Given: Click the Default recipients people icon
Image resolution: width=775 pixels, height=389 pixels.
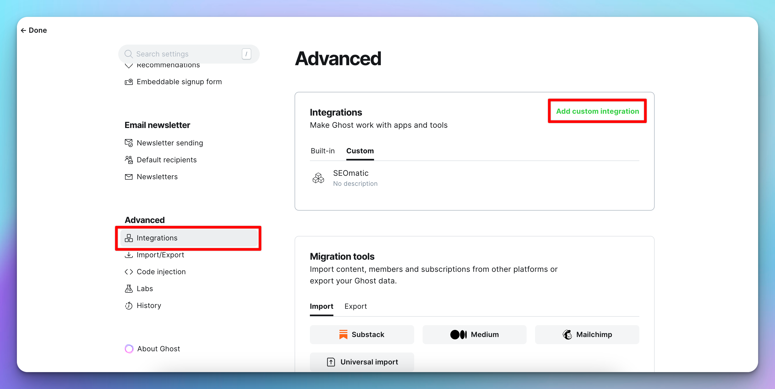Looking at the screenshot, I should click(129, 160).
